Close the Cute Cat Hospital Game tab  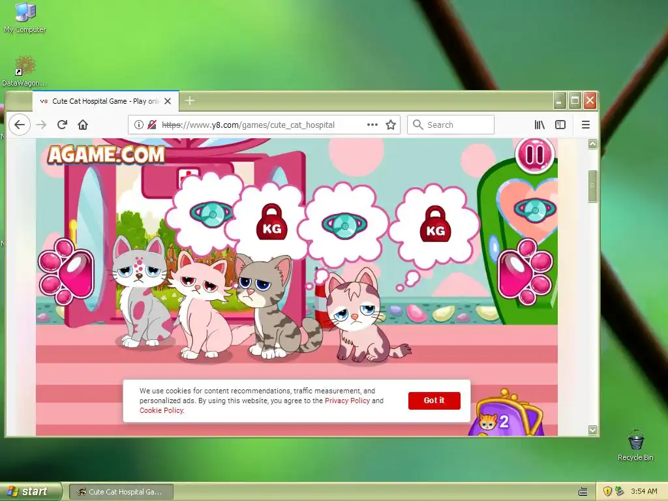(x=168, y=101)
